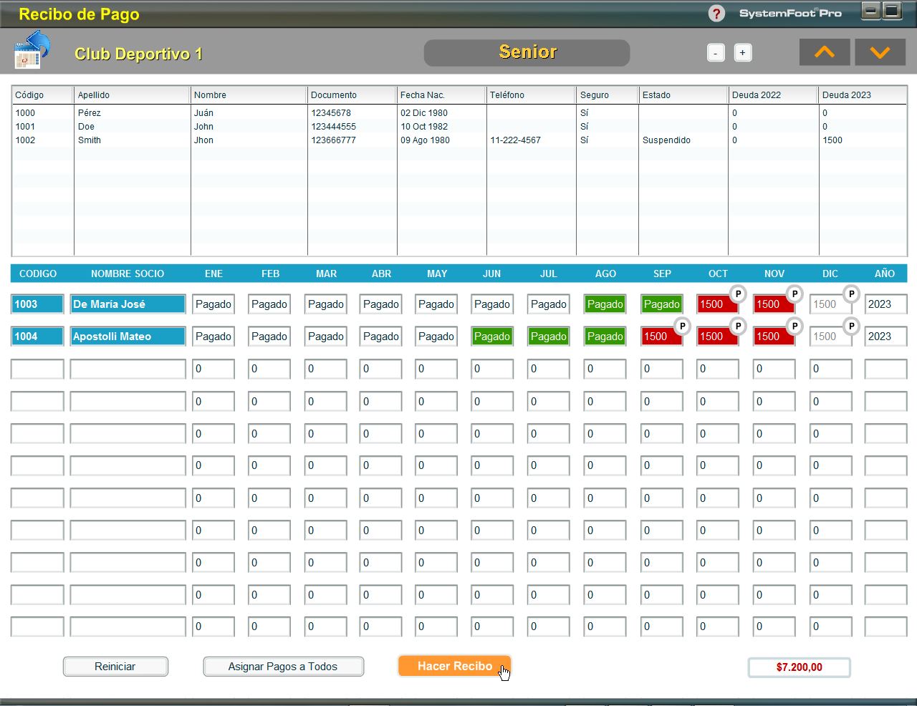This screenshot has width=917, height=706.
Task: Click name field De María José
Action: tap(128, 304)
